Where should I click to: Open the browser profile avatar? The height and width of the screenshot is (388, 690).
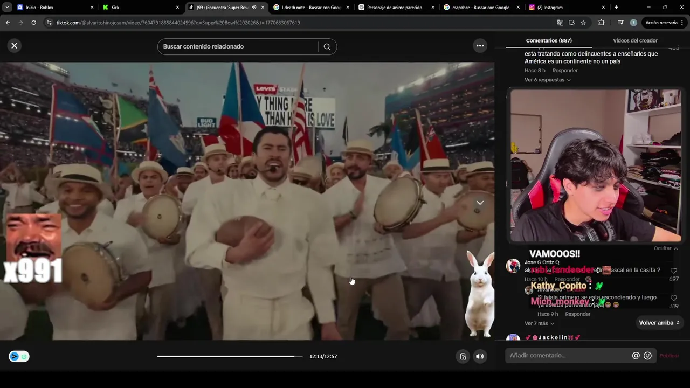tap(633, 23)
